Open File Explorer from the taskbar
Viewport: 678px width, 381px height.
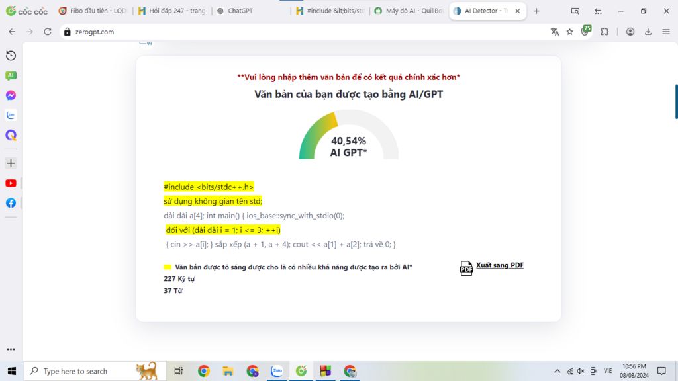[228, 371]
